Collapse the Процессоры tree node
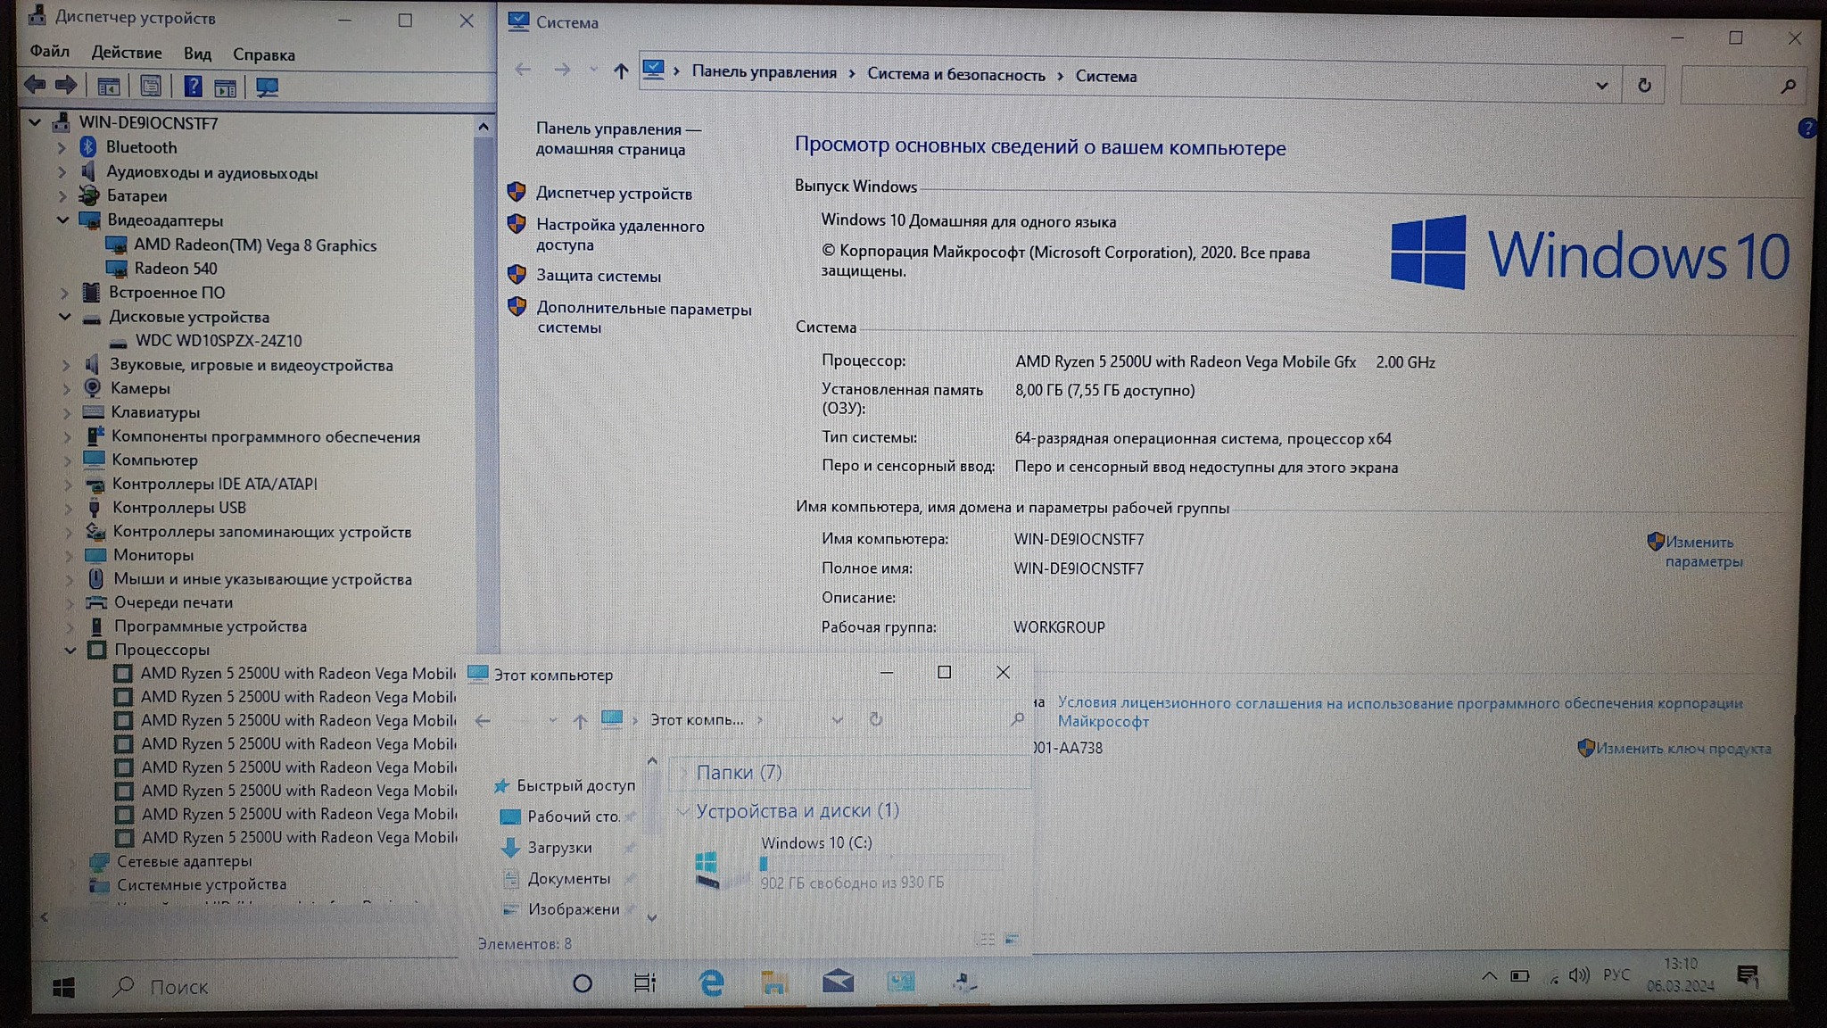The width and height of the screenshot is (1827, 1028). [x=70, y=651]
